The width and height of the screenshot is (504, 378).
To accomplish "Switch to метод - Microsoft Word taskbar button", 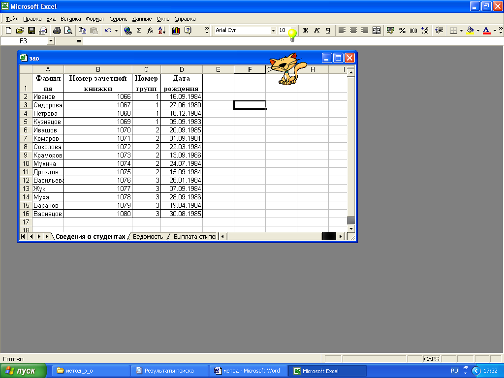I will click(x=248, y=371).
